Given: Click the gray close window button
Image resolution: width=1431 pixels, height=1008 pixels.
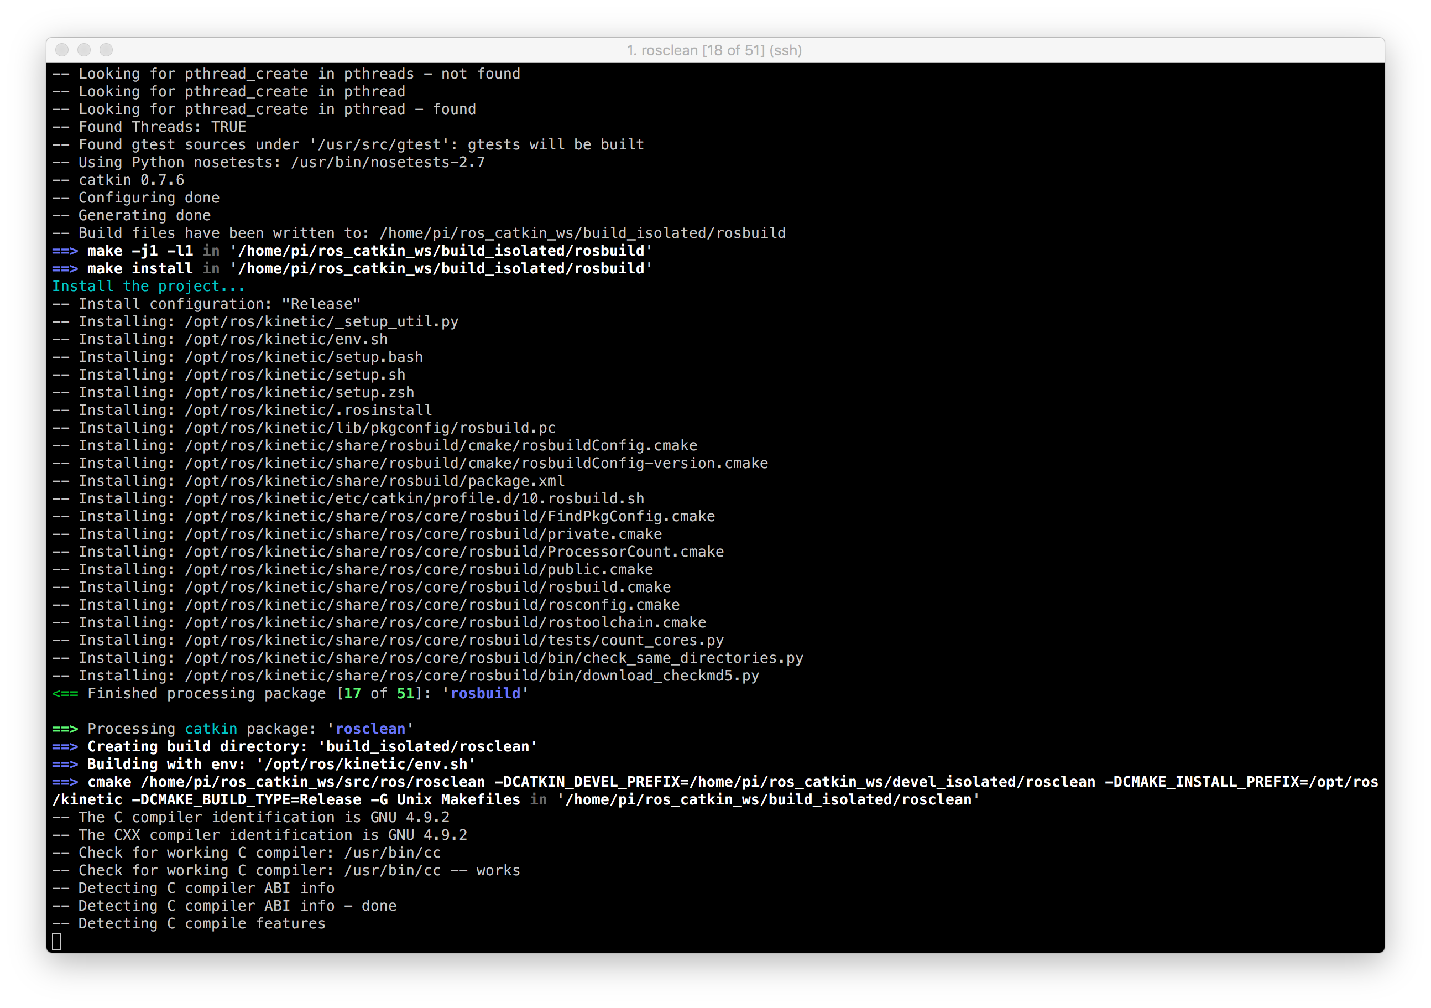Looking at the screenshot, I should click(62, 49).
